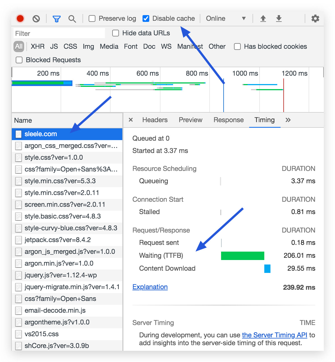Open network search with magnifier icon

point(72,19)
